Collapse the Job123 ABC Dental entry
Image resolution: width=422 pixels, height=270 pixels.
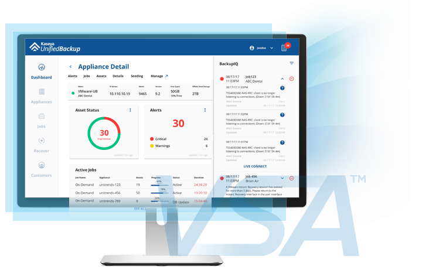coord(282,79)
